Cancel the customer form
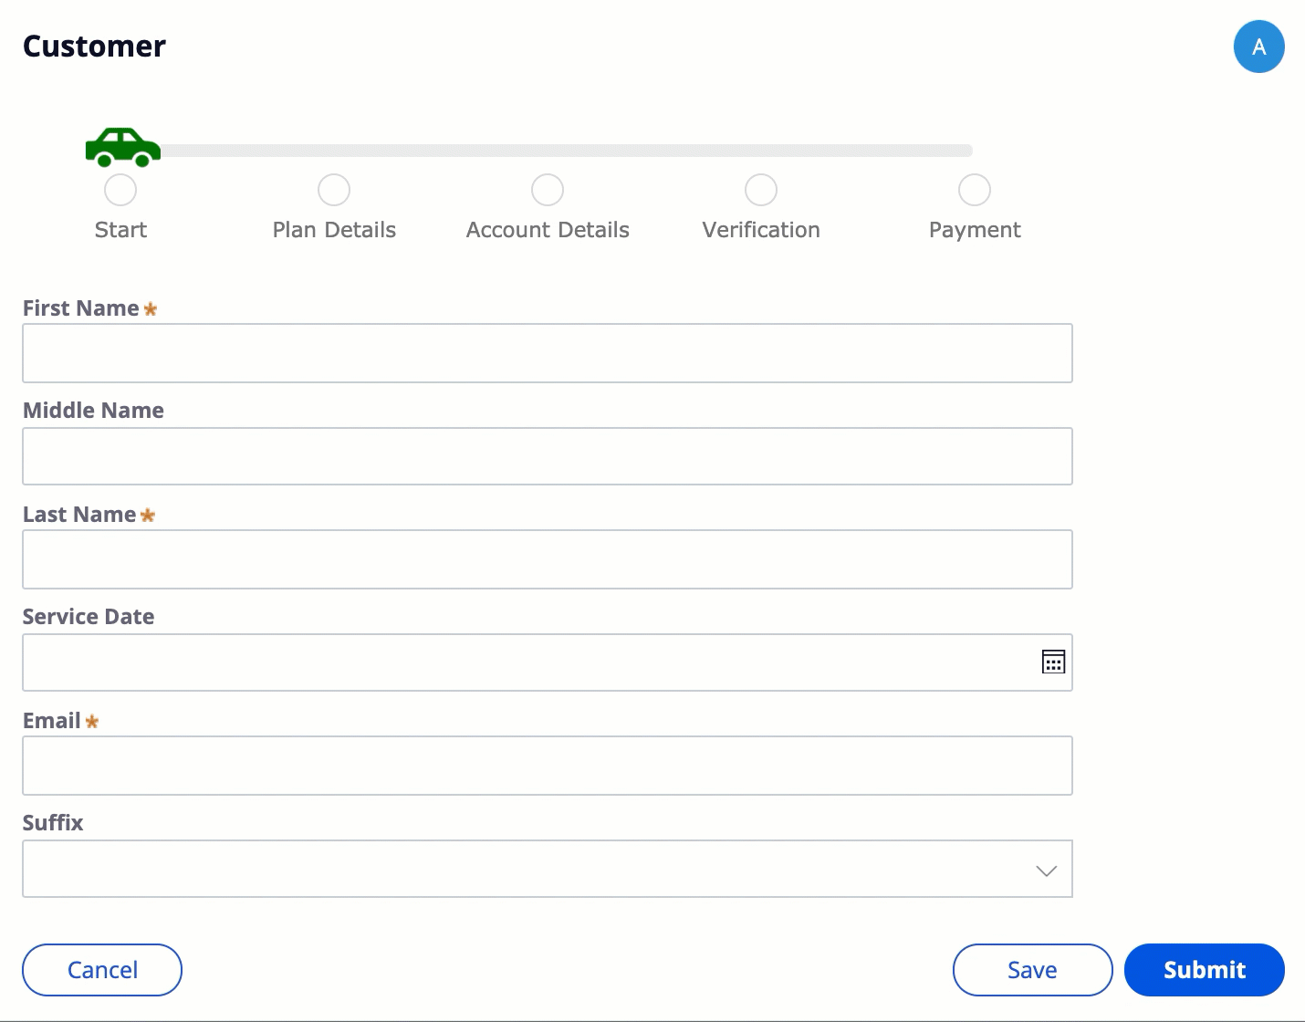The height and width of the screenshot is (1022, 1305). coord(102,970)
